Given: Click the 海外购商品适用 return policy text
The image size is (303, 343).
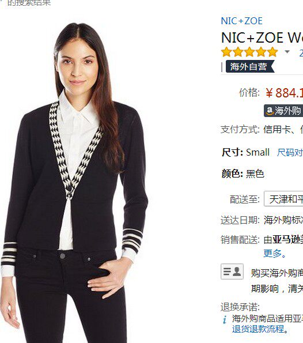Looking at the screenshot, I should point(267,318).
